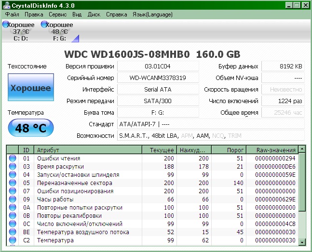Screen dimensions: 312x252
Task: Click status orb for Запуски/остановки шпинделя row
Action: (x=13, y=174)
